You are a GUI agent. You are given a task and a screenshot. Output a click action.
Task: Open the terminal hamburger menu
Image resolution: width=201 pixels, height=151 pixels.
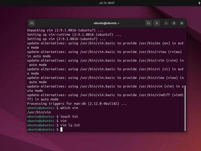point(157,23)
